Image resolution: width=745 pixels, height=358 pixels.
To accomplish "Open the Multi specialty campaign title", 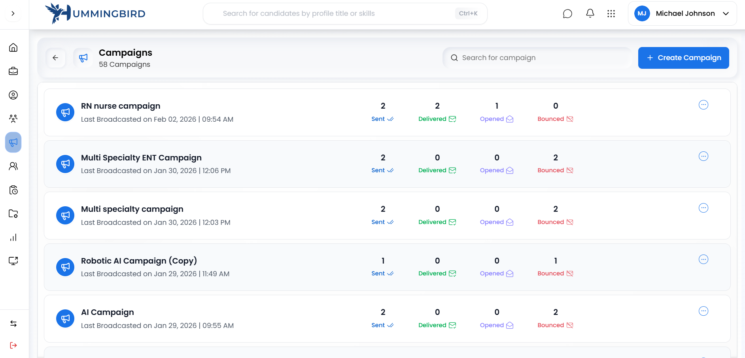I will click(132, 209).
